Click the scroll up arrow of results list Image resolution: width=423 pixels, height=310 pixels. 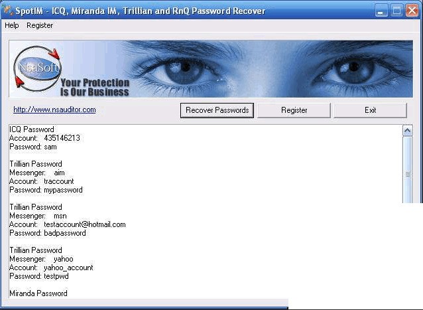coord(407,131)
